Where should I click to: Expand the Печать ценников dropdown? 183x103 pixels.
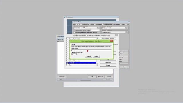click(x=126, y=28)
